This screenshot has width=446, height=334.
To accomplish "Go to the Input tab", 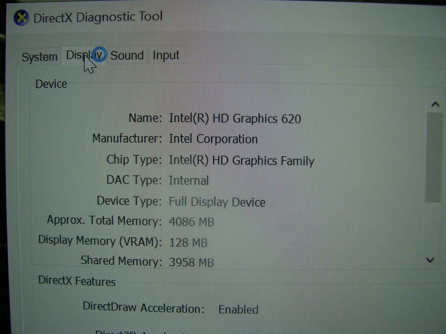I will [166, 56].
